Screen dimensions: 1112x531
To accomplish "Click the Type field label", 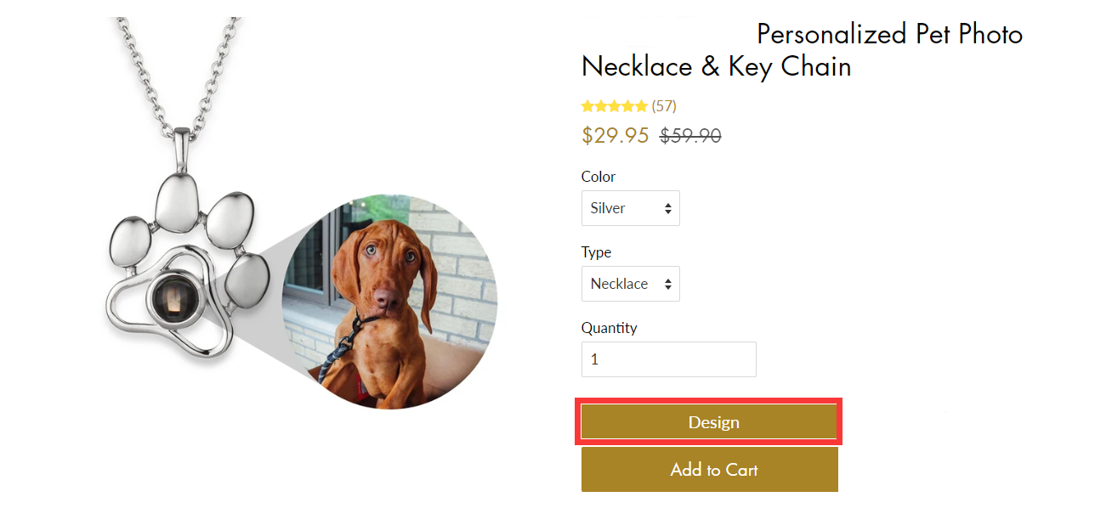I will [x=596, y=252].
